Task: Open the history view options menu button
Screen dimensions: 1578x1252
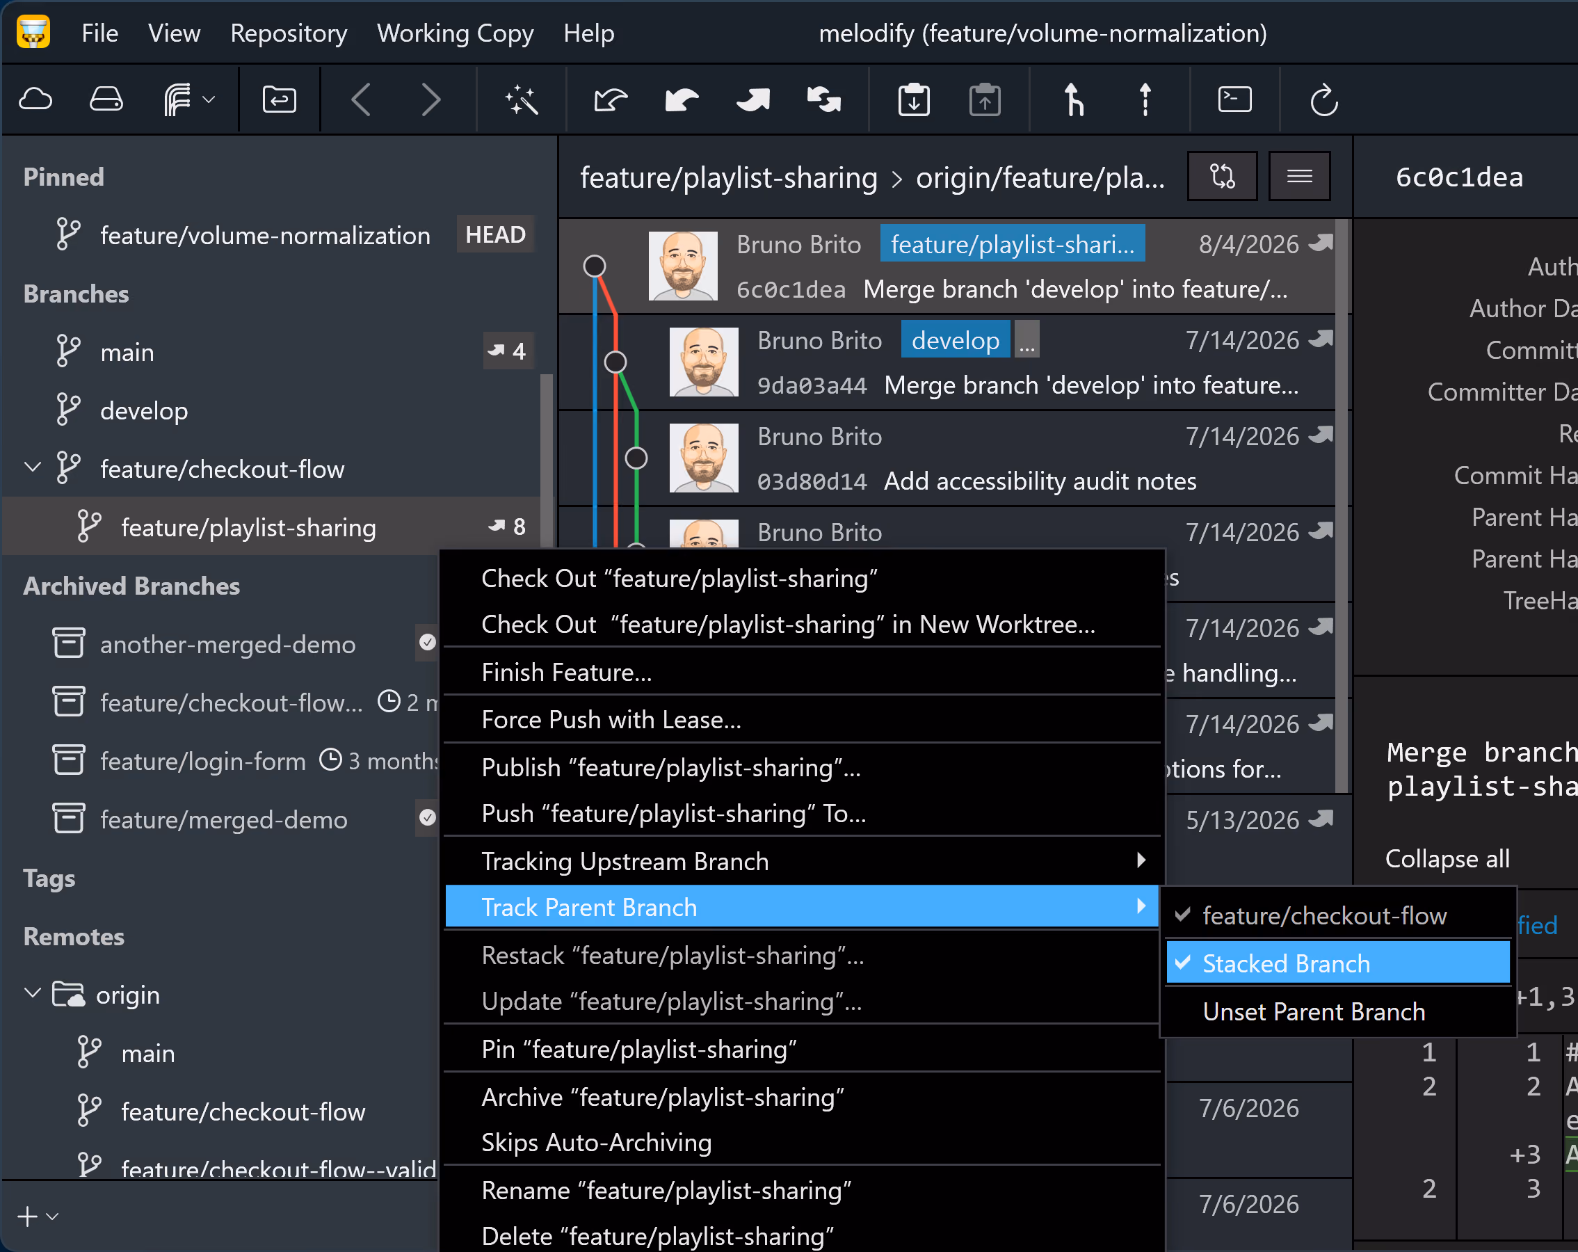Action: (1299, 176)
